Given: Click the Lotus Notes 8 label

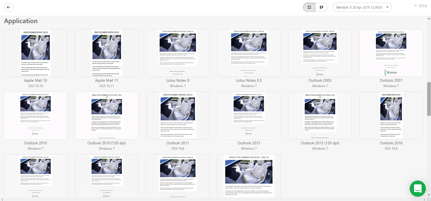Looking at the screenshot, I should (178, 80).
